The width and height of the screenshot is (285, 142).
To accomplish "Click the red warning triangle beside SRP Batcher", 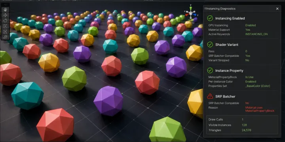I will tap(210, 96).
